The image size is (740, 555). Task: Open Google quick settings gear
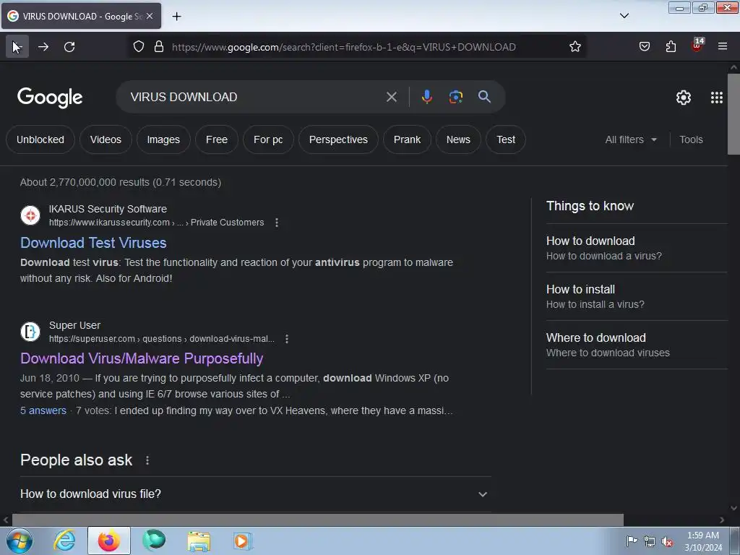point(684,98)
